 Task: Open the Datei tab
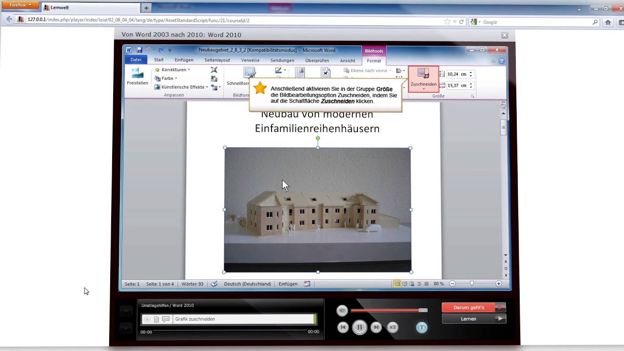136,60
